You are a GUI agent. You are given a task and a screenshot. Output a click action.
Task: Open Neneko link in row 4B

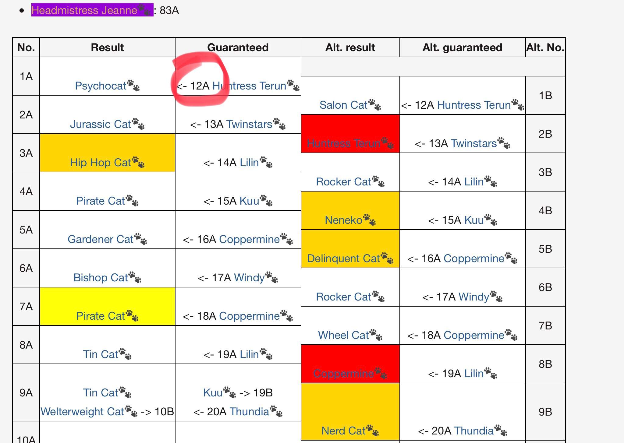pyautogui.click(x=343, y=220)
